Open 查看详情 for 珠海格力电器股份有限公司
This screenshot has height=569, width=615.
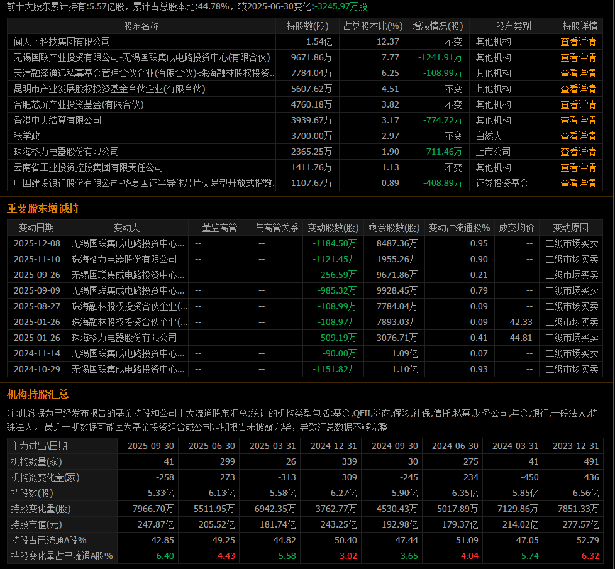click(x=578, y=152)
